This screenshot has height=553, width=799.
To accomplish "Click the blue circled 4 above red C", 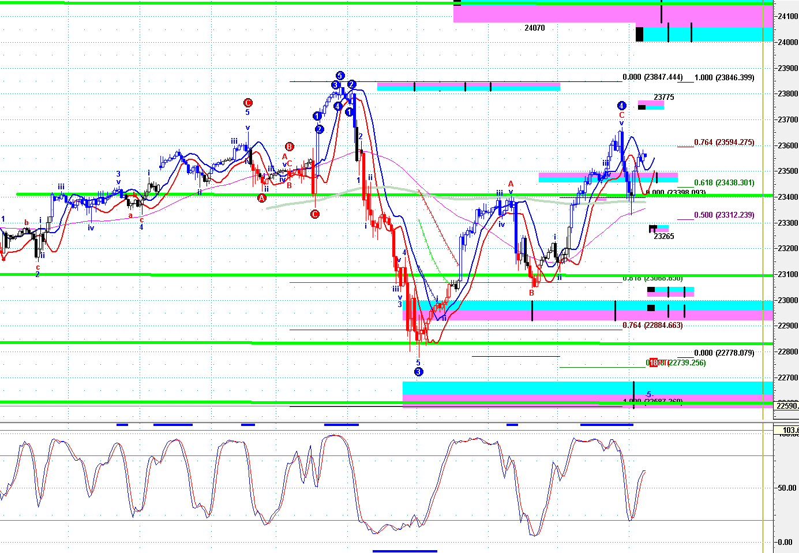I will tap(621, 106).
